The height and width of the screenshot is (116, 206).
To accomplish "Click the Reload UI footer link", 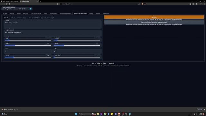I will click(x=111, y=63).
